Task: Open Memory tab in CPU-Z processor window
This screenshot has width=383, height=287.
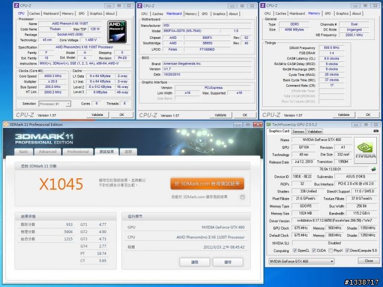Action: [x=68, y=14]
